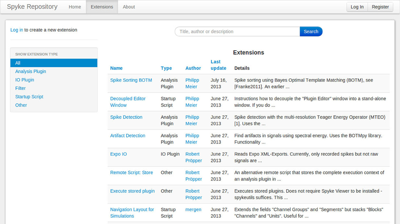Open the Decoupled Editor Window extension
Image resolution: width=400 pixels, height=224 pixels.
(128, 102)
